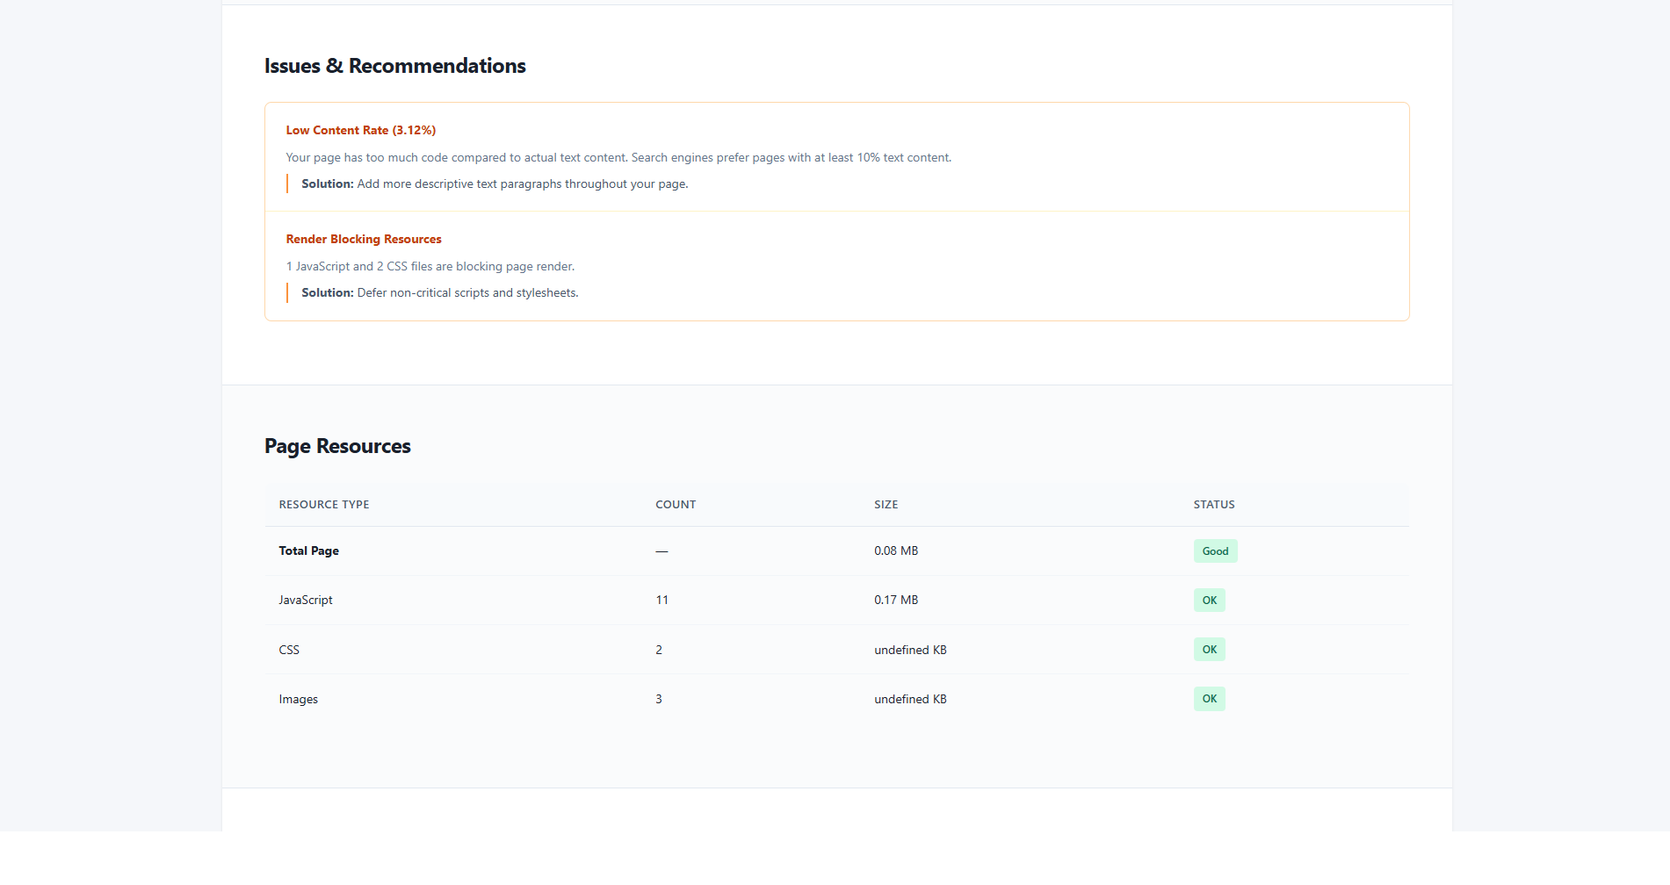The image size is (1670, 885).
Task: Click the COUNT column header
Action: pyautogui.click(x=675, y=504)
